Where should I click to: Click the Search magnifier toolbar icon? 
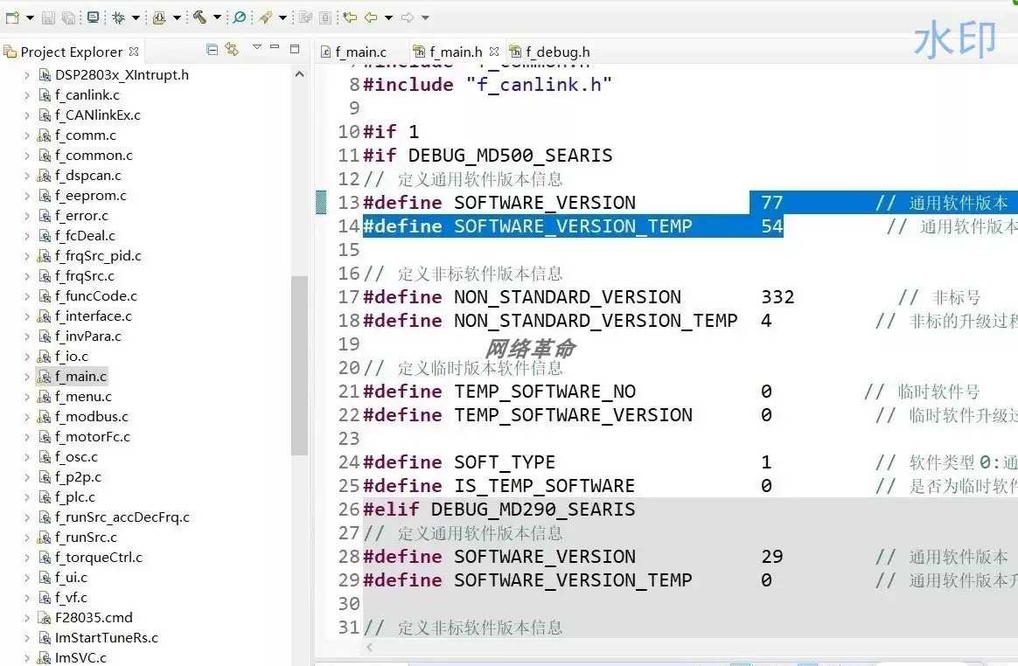tap(240, 17)
